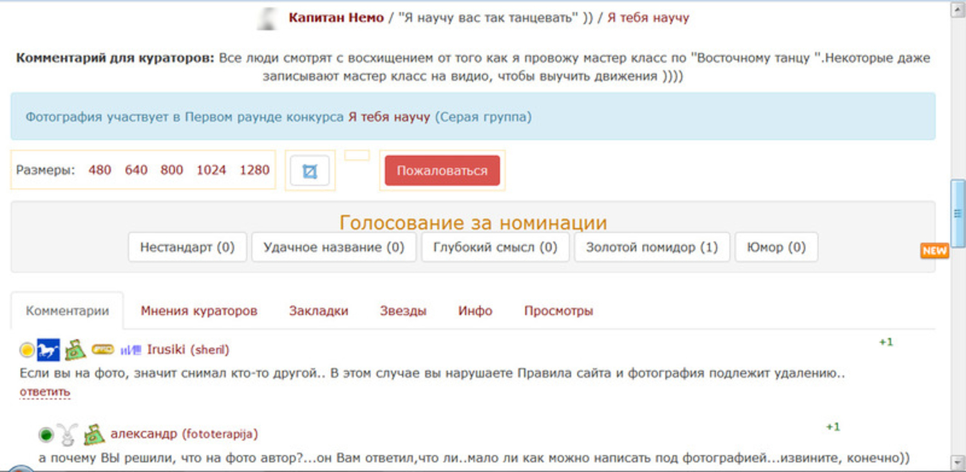Click the blue horse badge next to Irusiki
966x472 pixels.
point(48,350)
